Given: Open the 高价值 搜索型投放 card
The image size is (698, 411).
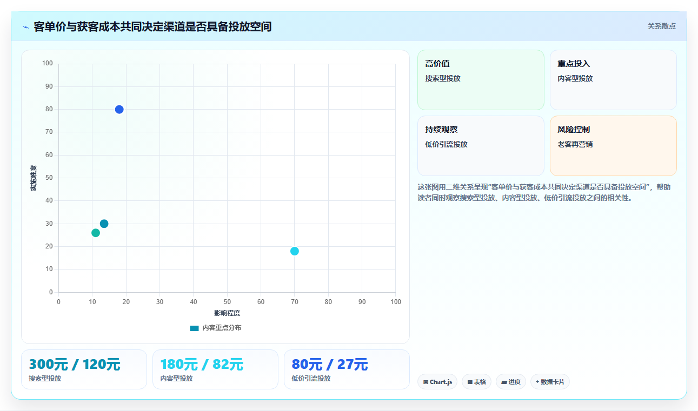Looking at the screenshot, I should click(481, 80).
